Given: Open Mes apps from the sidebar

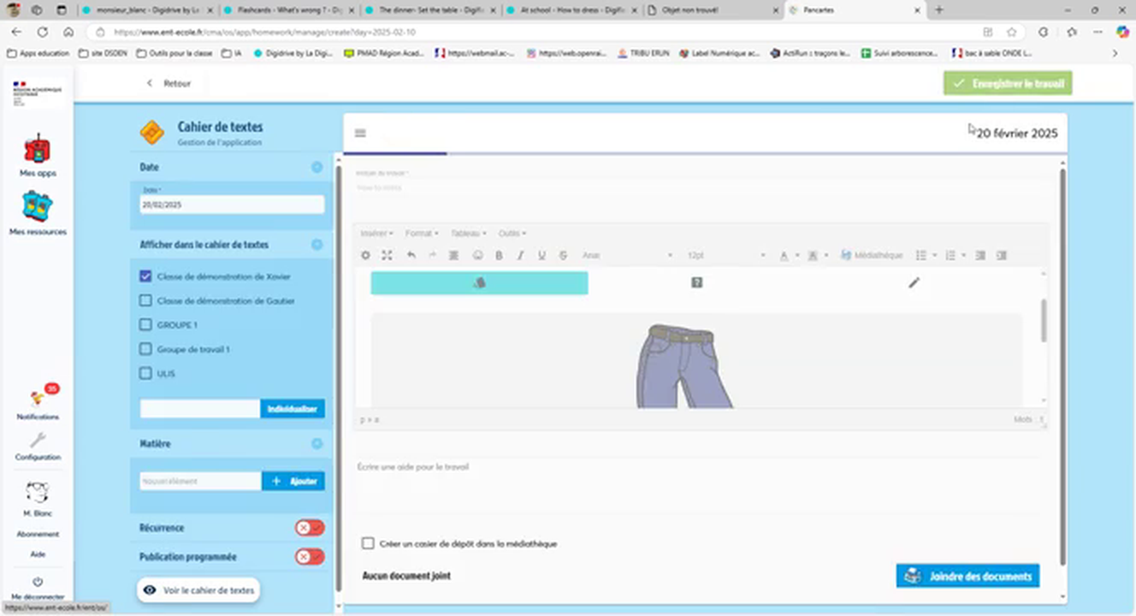Looking at the screenshot, I should [38, 155].
